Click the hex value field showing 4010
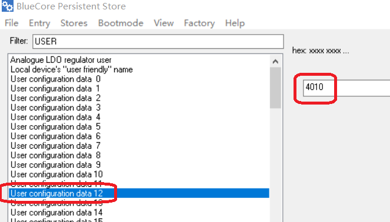This screenshot has width=390, height=222. point(346,88)
